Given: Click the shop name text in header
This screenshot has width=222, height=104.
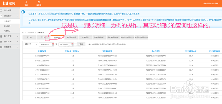Looking at the screenshot, I should [211, 3].
